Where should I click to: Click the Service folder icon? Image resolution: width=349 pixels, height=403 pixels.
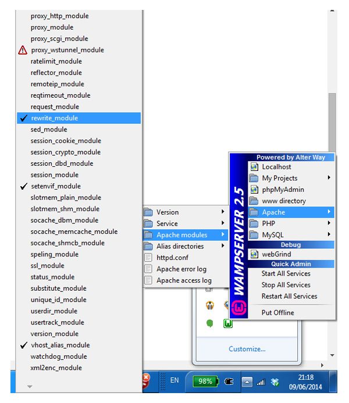click(x=148, y=223)
